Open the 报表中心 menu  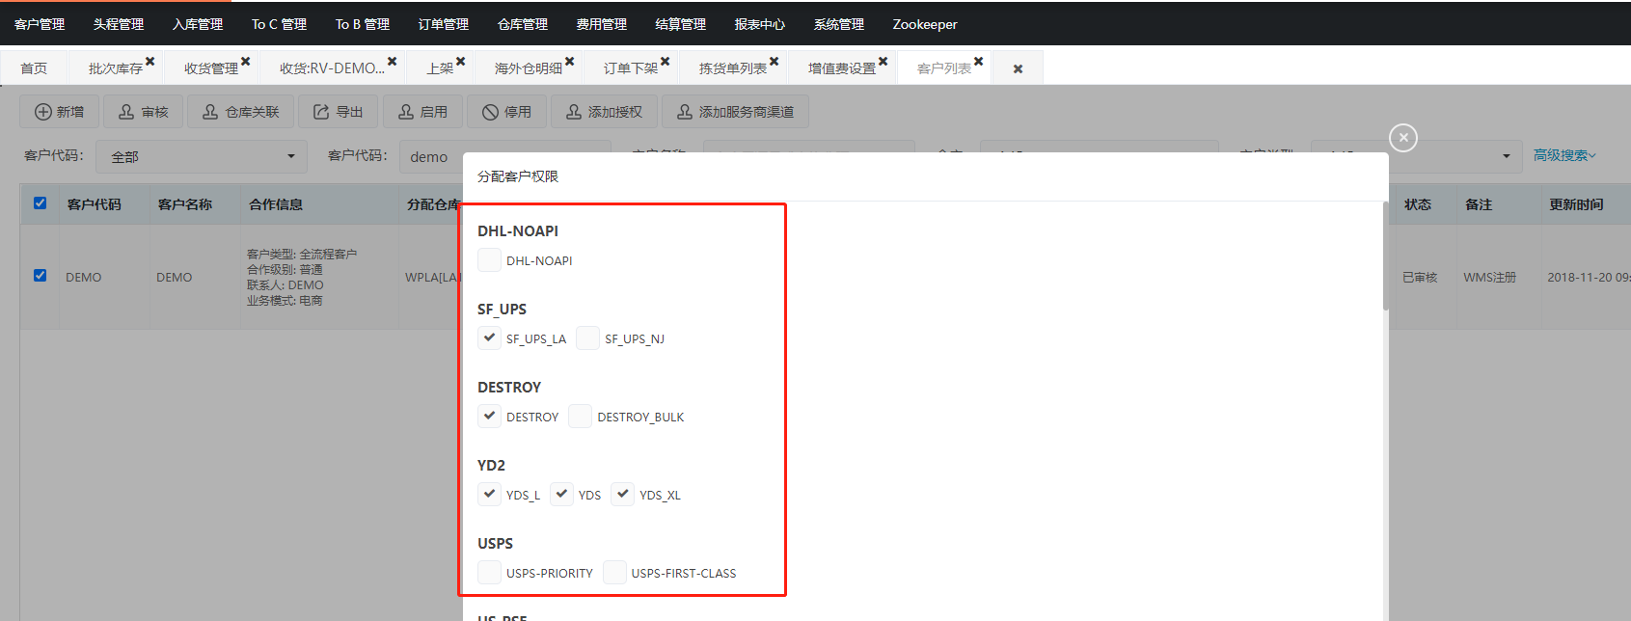coord(760,24)
